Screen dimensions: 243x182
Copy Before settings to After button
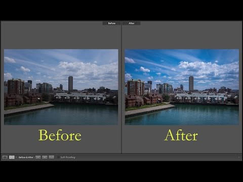click(38, 157)
